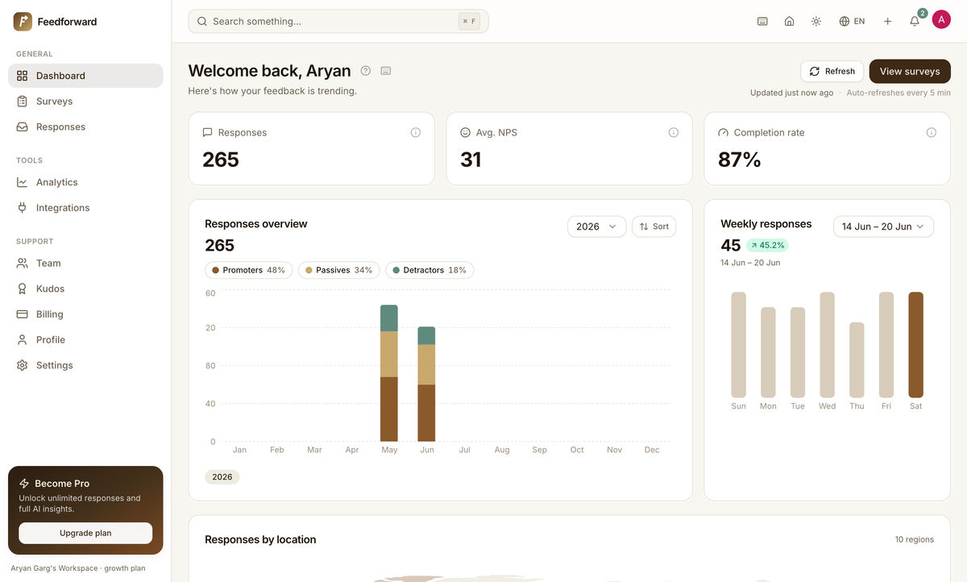This screenshot has height=582, width=967.
Task: Click 'Auto-refreshes every 5 min' text
Action: [899, 93]
